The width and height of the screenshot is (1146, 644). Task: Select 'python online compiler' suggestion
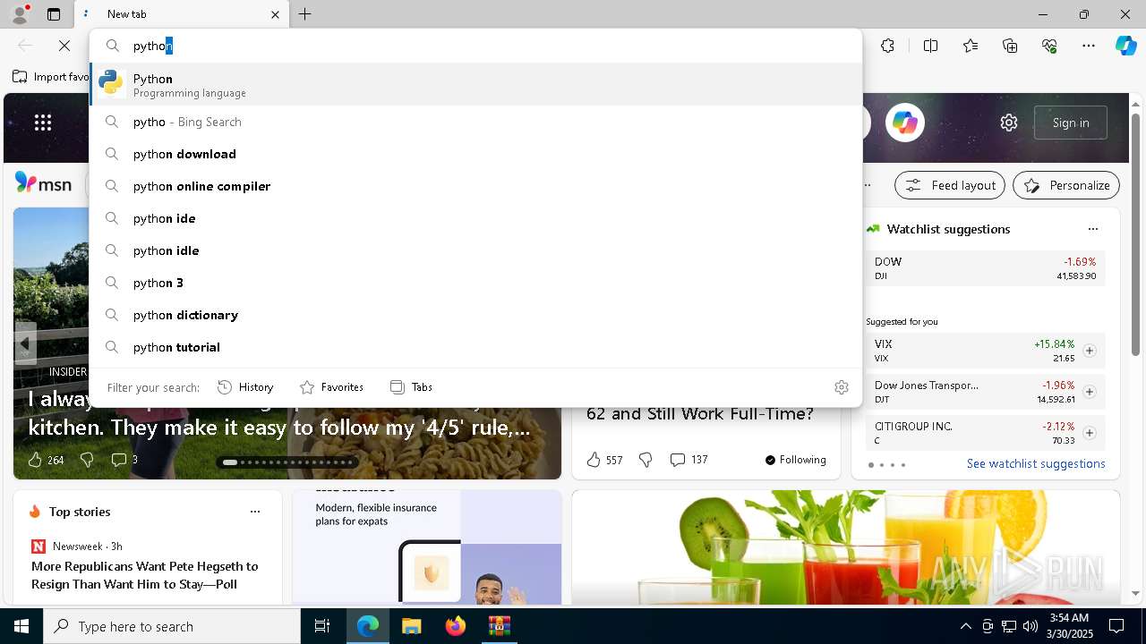(475, 186)
